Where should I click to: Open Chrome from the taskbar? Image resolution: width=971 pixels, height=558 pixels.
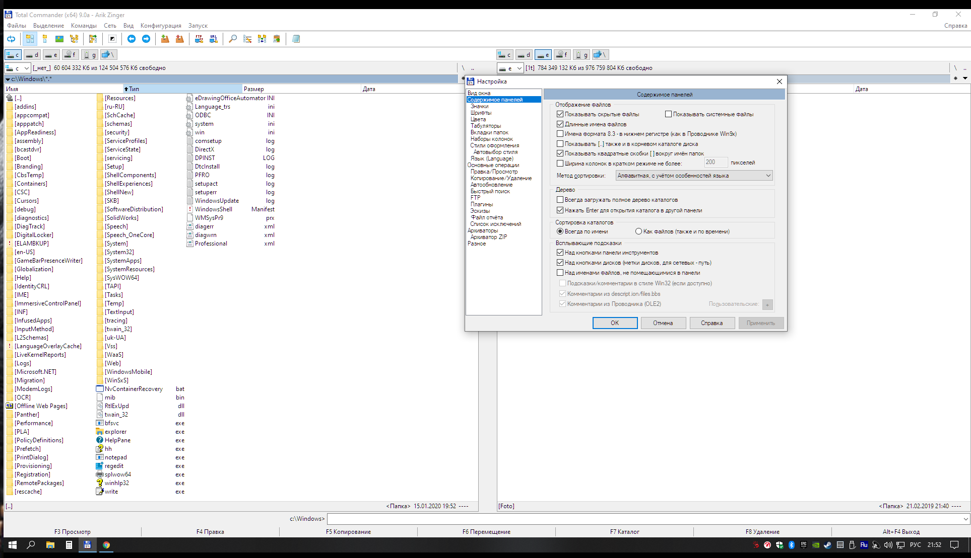pyautogui.click(x=106, y=545)
